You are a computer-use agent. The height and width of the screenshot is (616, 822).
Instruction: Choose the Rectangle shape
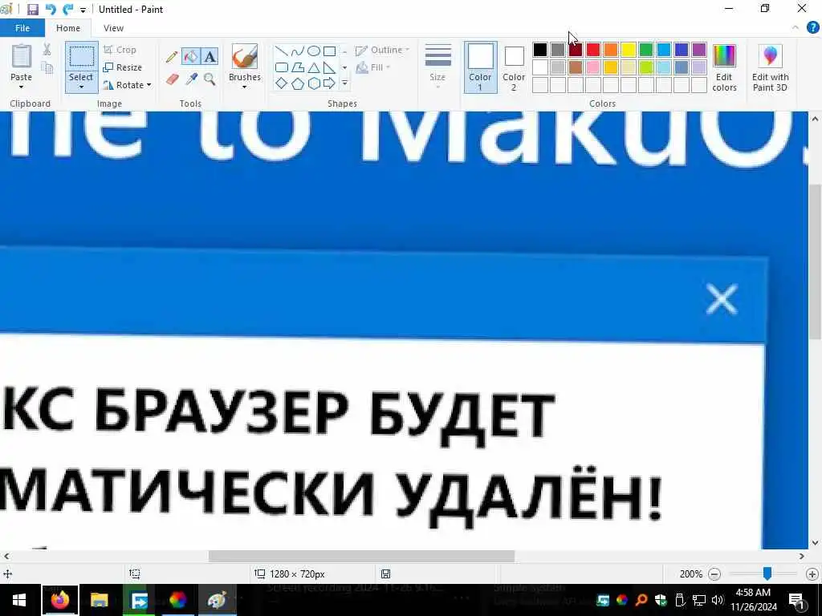(x=329, y=51)
